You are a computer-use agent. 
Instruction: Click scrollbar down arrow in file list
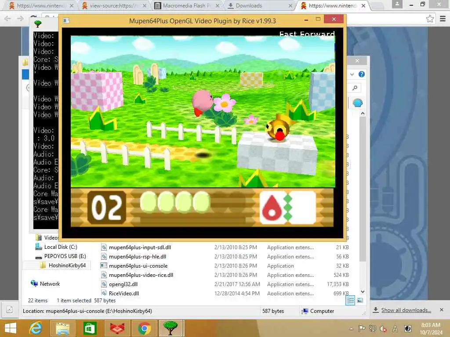click(363, 292)
